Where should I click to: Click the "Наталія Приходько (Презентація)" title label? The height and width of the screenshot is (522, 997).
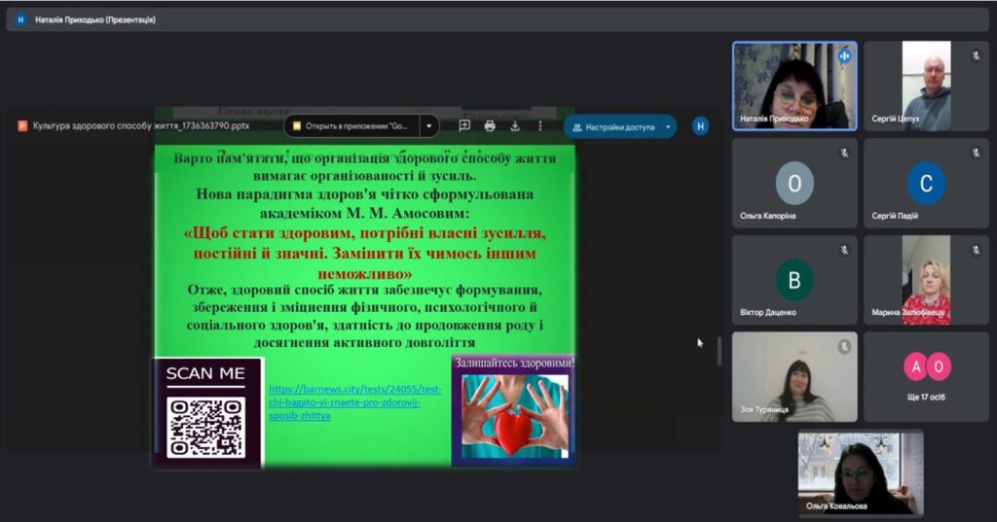click(x=95, y=19)
